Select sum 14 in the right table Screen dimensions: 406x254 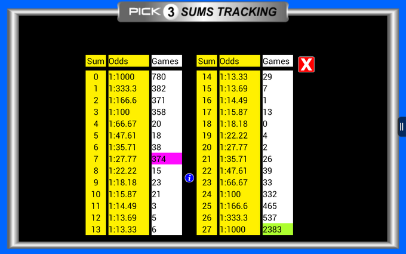(207, 76)
